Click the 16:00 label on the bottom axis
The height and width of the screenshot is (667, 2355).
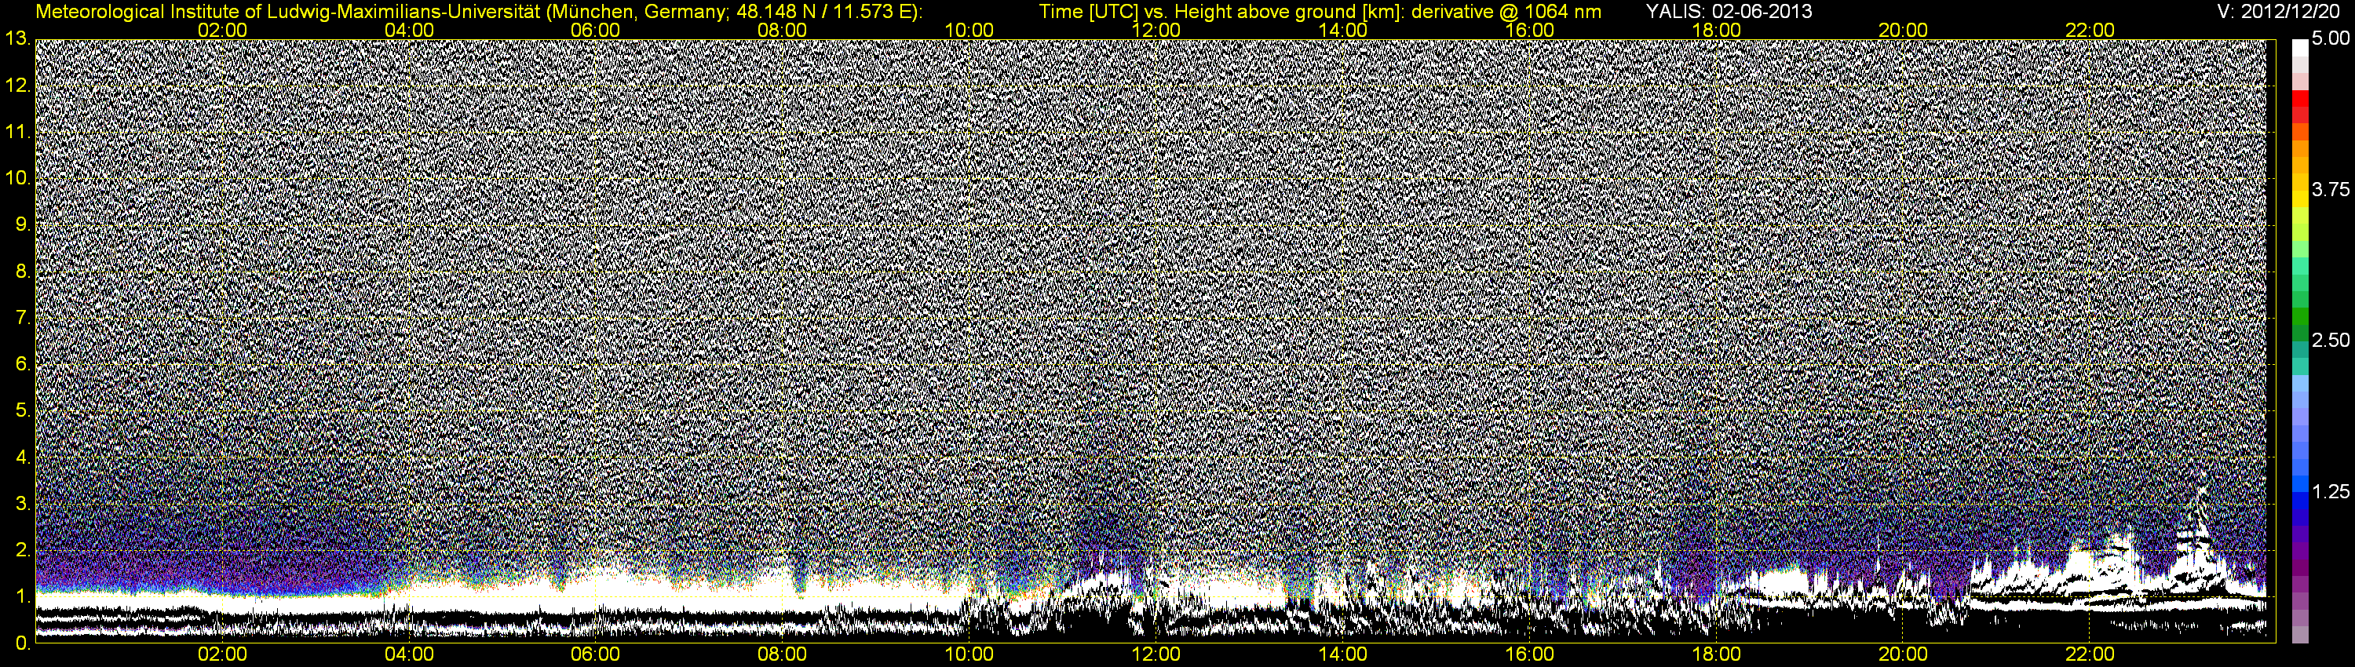[1531, 655]
